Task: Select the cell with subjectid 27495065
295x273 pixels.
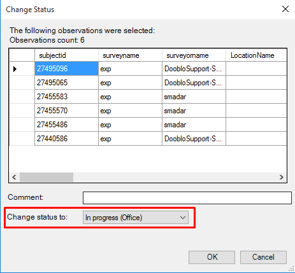Action: 66,83
